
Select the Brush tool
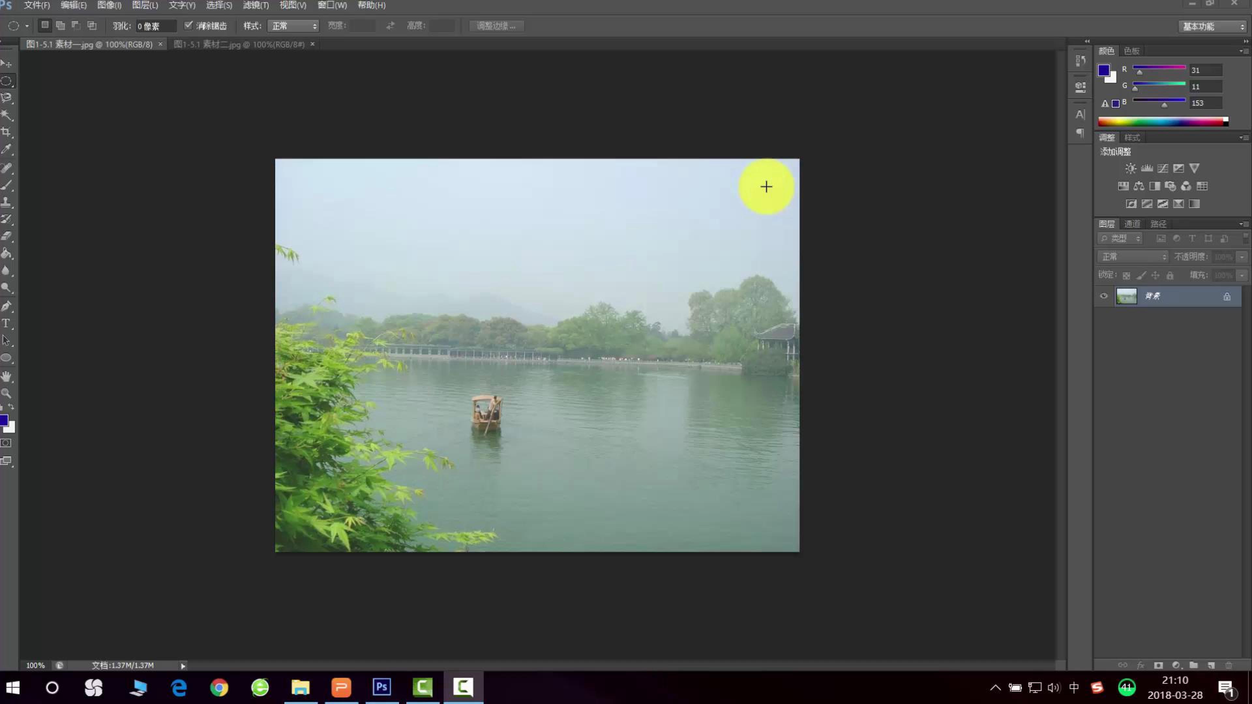[x=6, y=185]
